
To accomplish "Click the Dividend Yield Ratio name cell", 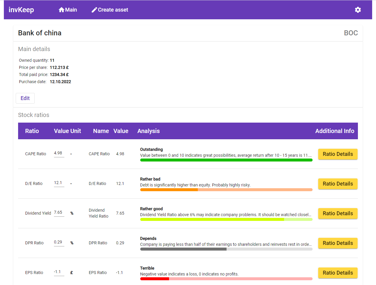I will [x=98, y=213].
